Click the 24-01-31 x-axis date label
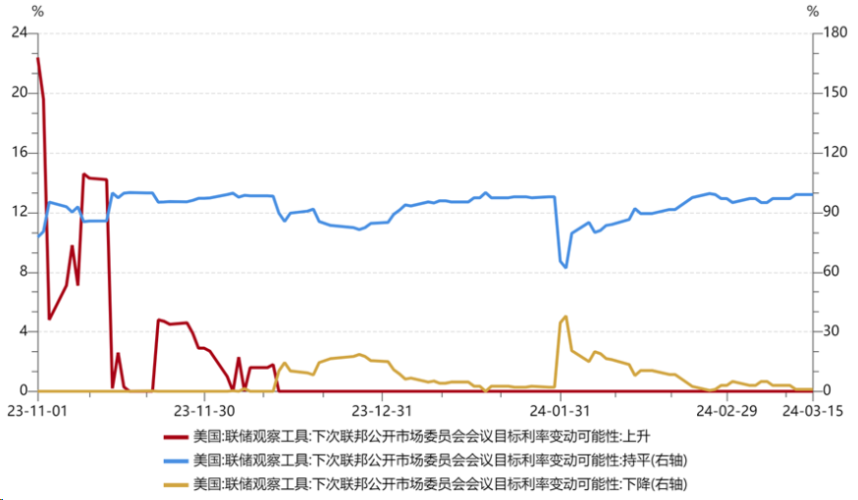Image resolution: width=858 pixels, height=500 pixels. [560, 411]
